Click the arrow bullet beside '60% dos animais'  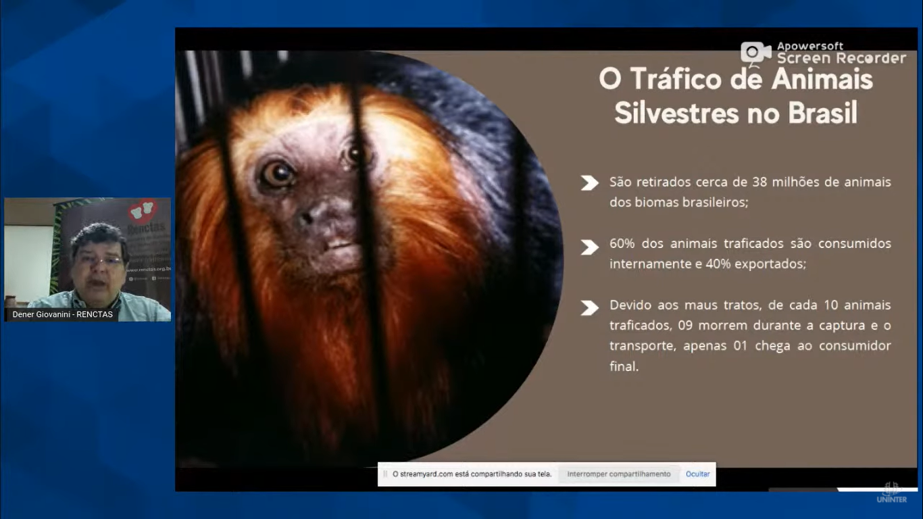pyautogui.click(x=589, y=247)
